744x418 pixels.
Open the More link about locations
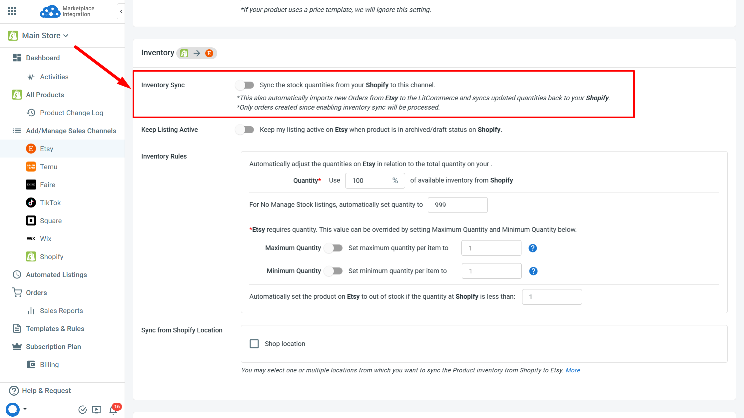pyautogui.click(x=573, y=370)
